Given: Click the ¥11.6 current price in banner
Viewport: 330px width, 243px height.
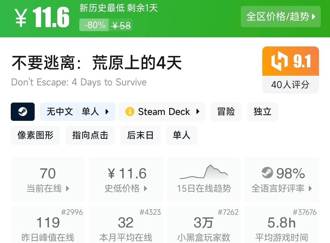Looking at the screenshot, I should pos(42,18).
